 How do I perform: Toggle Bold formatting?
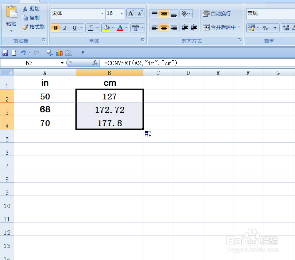click(56, 28)
